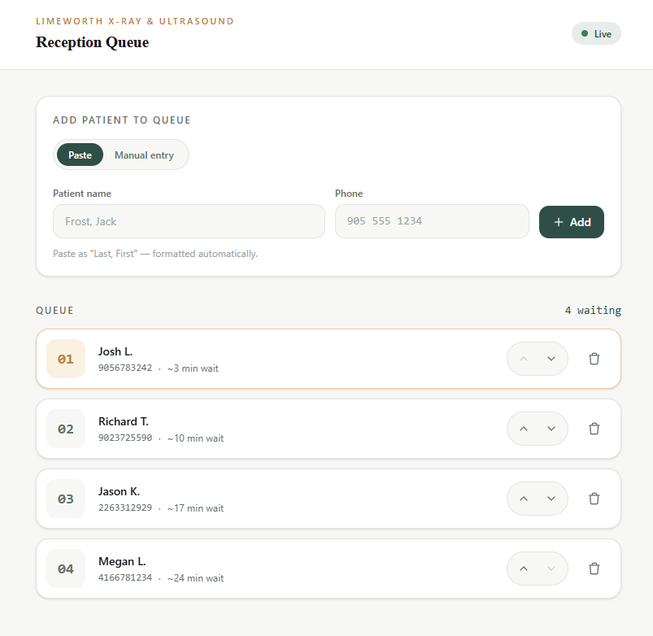Click the down arrow for Megan L.
The height and width of the screenshot is (636, 653).
[x=551, y=568]
